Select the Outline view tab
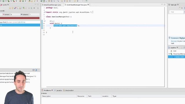Screen dimensions: 185x104 pos(173,48)
